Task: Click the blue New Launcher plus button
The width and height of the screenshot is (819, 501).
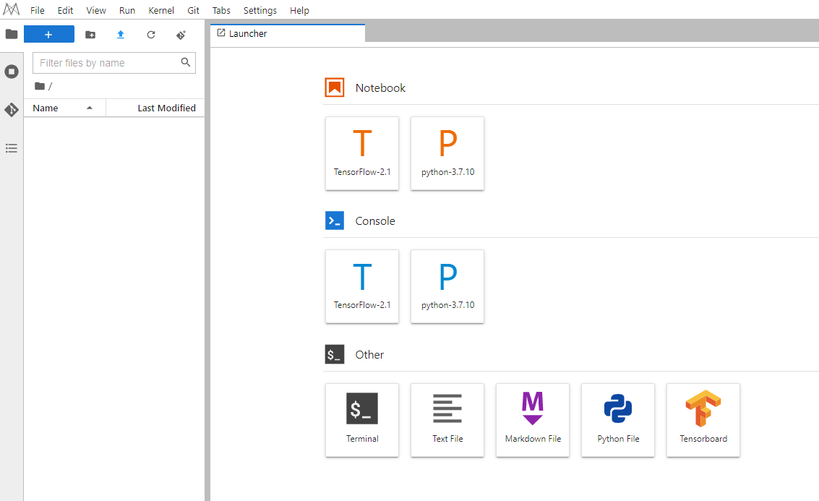Action: [49, 35]
